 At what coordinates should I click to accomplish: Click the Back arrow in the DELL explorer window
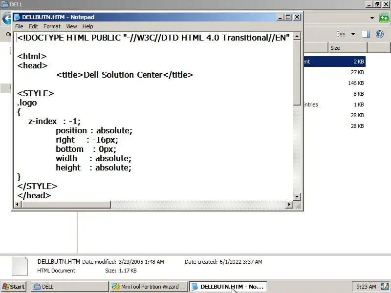(7, 19)
